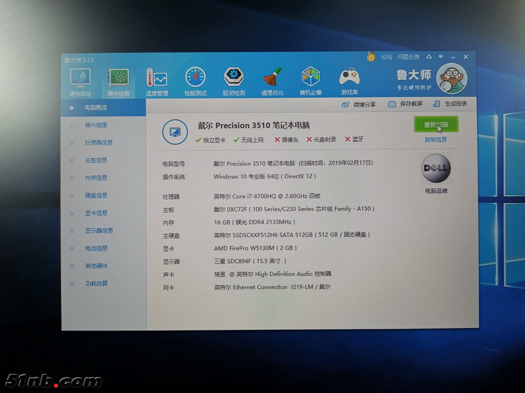Click 保存截屏 save screenshot
Viewport: 525px width, 393px height.
tap(406, 104)
